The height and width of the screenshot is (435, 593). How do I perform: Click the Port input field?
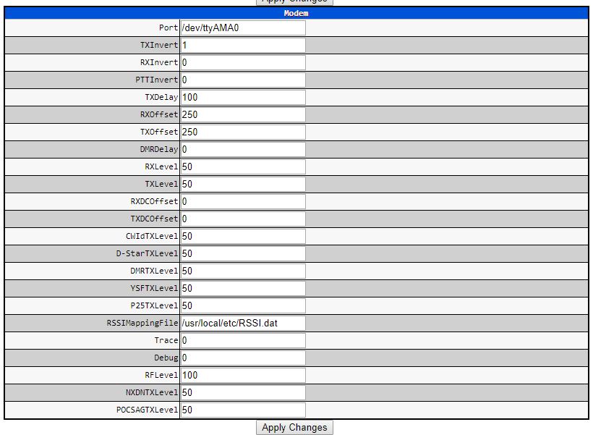(x=243, y=28)
